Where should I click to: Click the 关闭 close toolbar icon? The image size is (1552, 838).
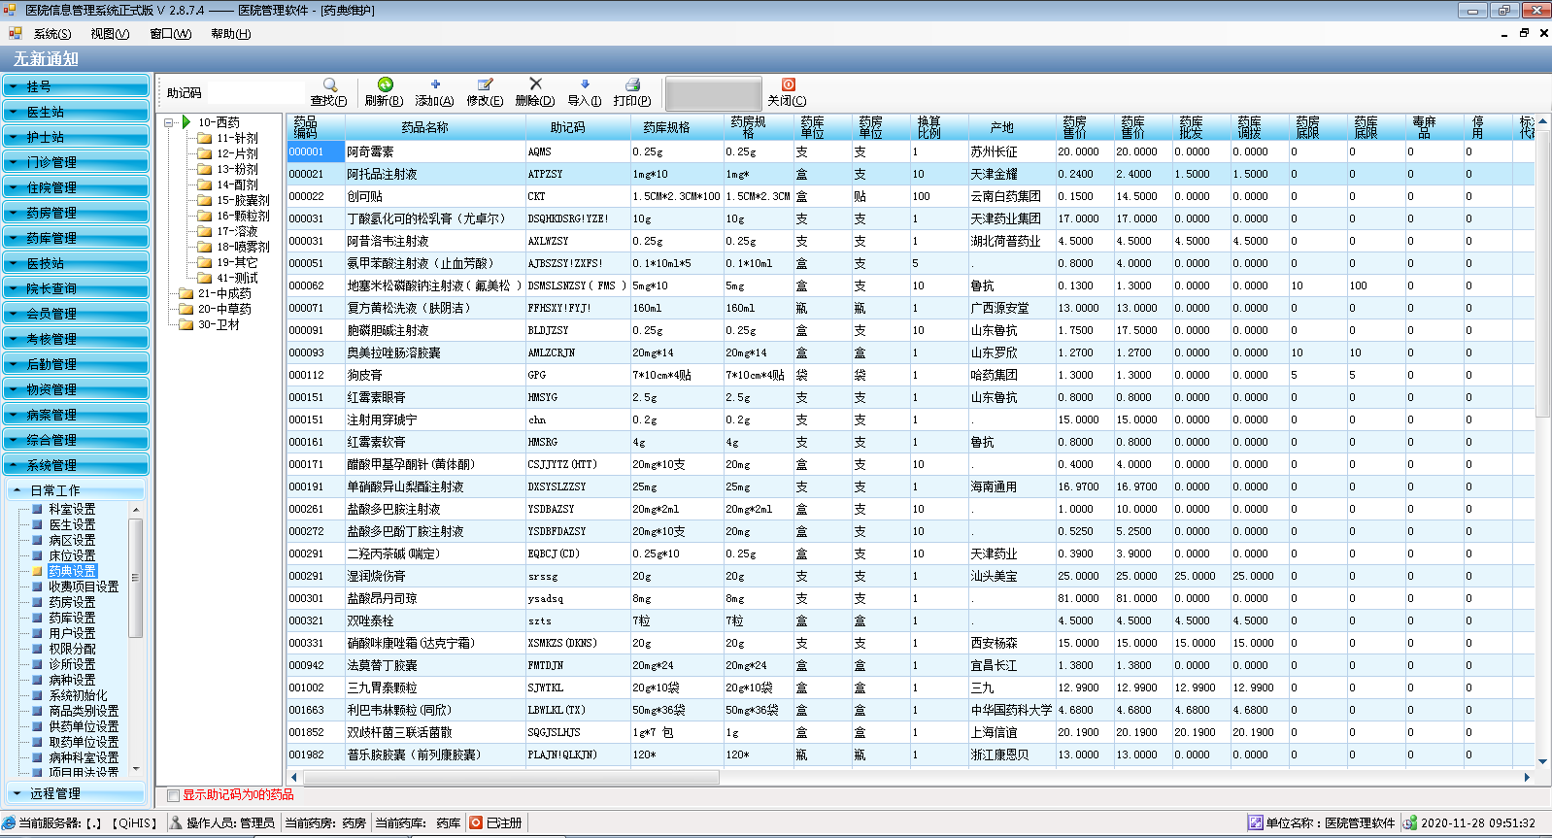788,85
